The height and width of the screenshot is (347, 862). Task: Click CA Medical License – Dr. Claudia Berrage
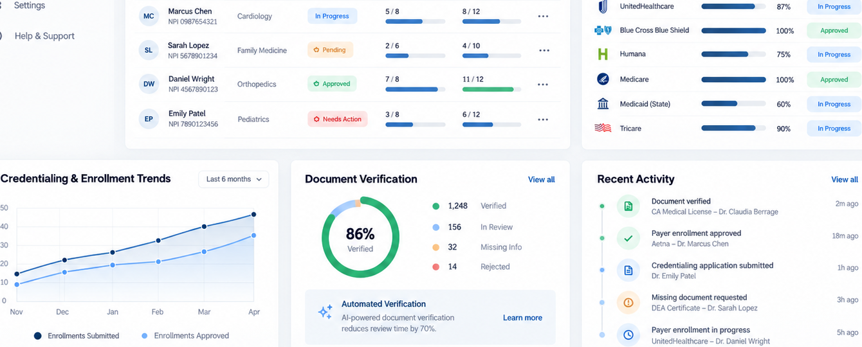715,212
